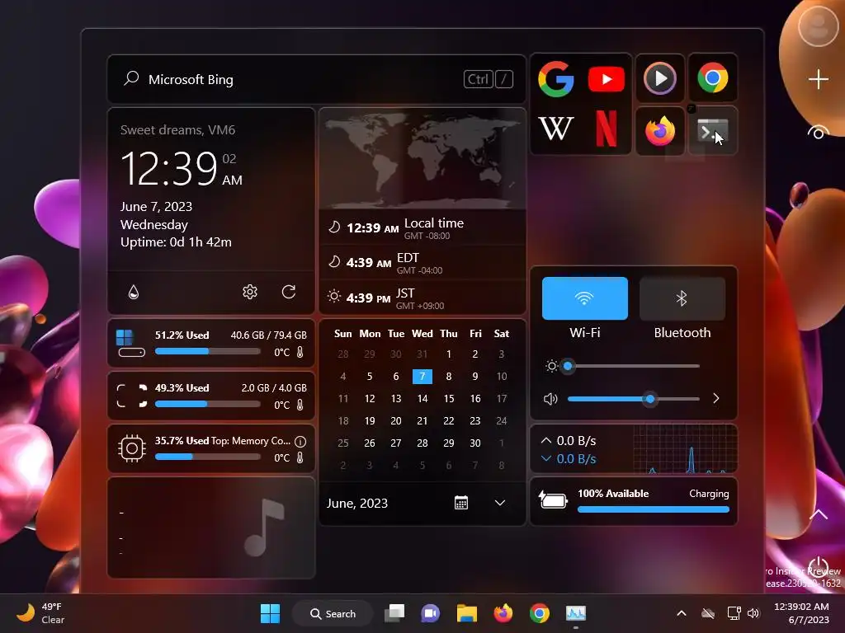The height and width of the screenshot is (633, 845).
Task: Click the up chevron on right sidebar
Action: coord(818,514)
